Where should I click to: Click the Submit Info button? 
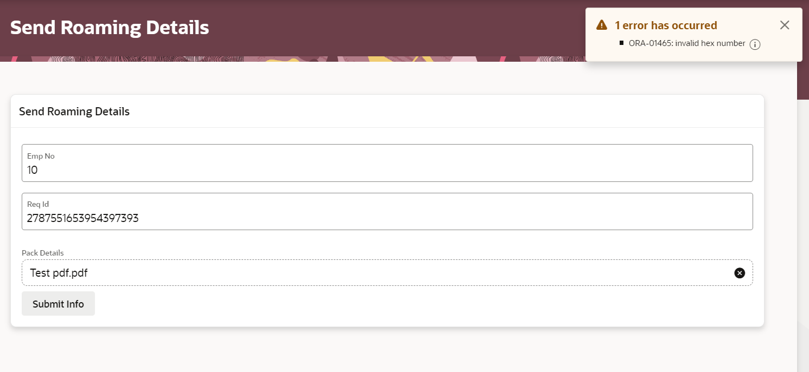point(58,304)
